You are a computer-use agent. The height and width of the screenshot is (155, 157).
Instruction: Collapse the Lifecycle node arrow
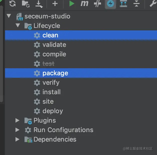(17, 26)
